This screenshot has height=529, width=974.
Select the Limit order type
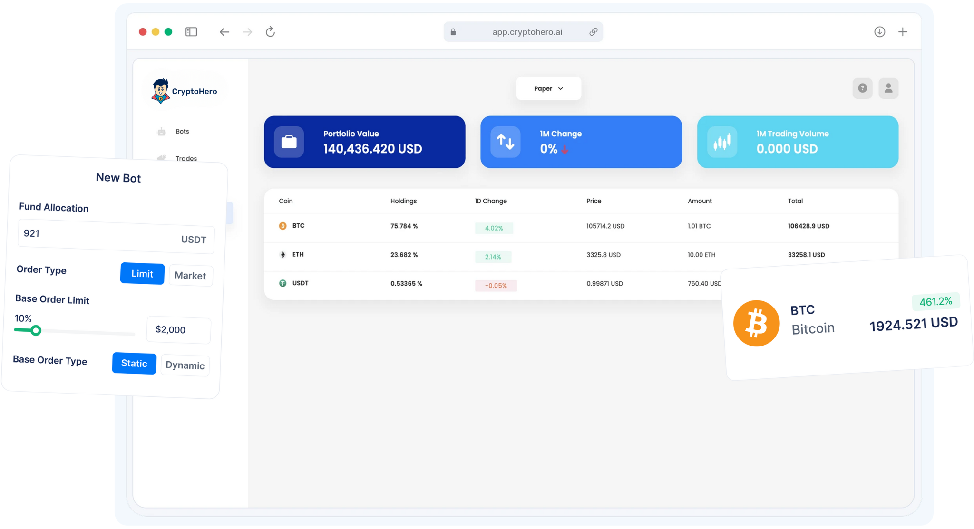point(142,274)
